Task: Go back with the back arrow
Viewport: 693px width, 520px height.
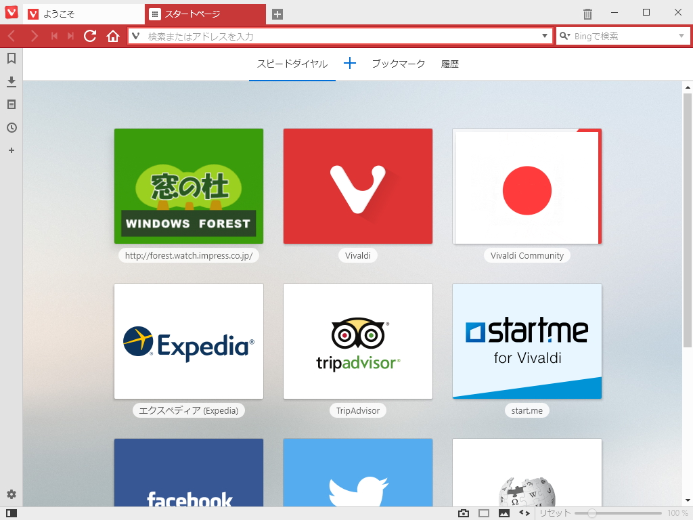Action: [x=12, y=36]
